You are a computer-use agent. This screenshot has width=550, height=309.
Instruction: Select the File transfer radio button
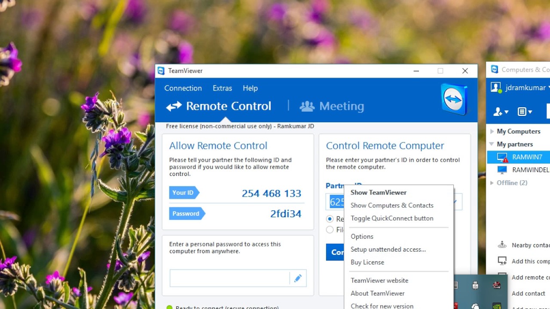pos(330,230)
